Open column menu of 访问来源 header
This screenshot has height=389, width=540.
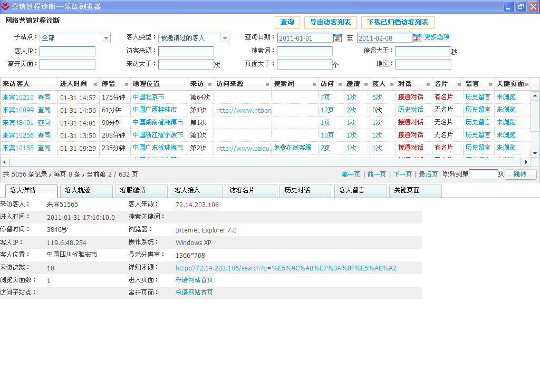tap(267, 84)
